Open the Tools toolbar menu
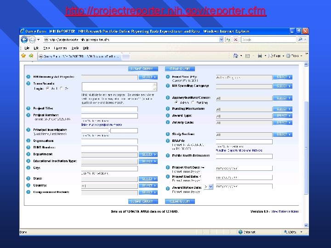The width and height of the screenshot is (331, 248). pos(294,56)
